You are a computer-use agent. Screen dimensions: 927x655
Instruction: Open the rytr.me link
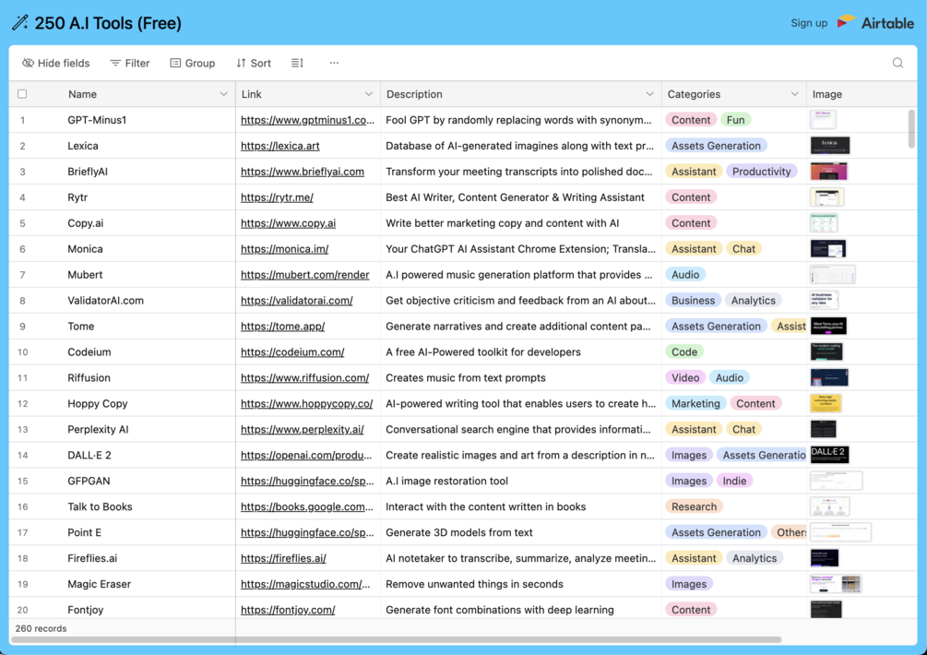(277, 197)
